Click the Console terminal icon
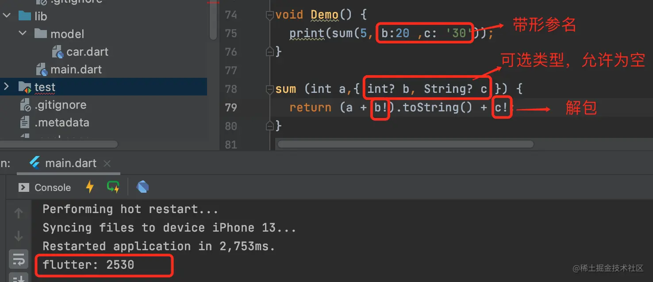 click(x=24, y=187)
